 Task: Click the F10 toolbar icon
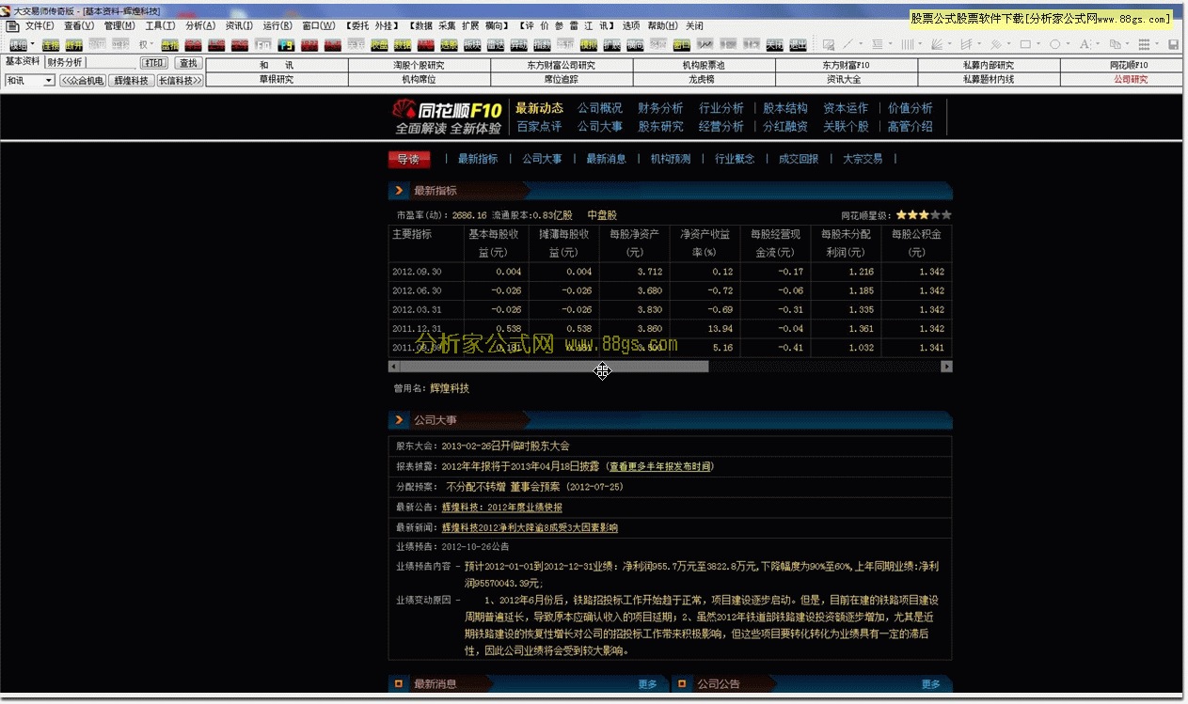coord(263,44)
